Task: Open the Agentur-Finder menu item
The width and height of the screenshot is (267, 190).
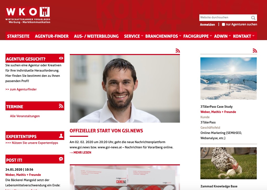Action: tap(52, 36)
